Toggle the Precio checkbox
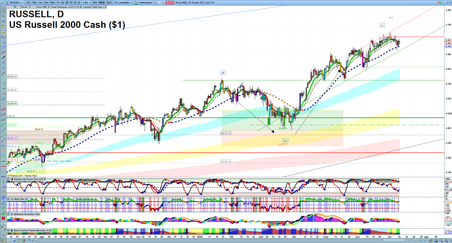 tap(19, 7)
